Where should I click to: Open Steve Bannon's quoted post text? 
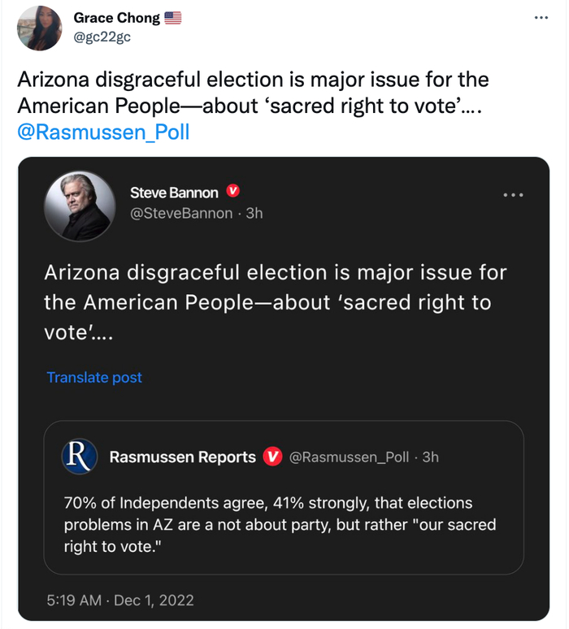pos(275,302)
